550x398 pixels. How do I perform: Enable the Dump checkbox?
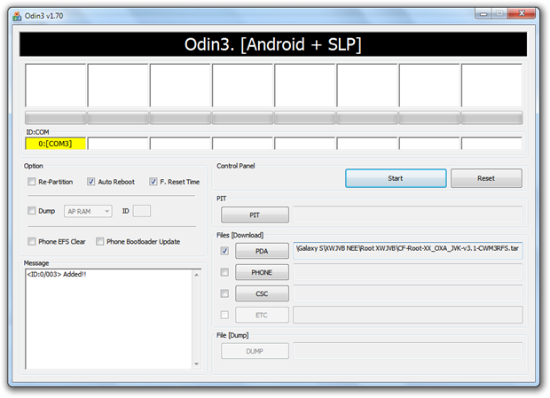[32, 211]
